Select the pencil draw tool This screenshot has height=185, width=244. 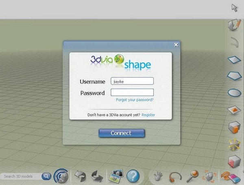tap(235, 24)
